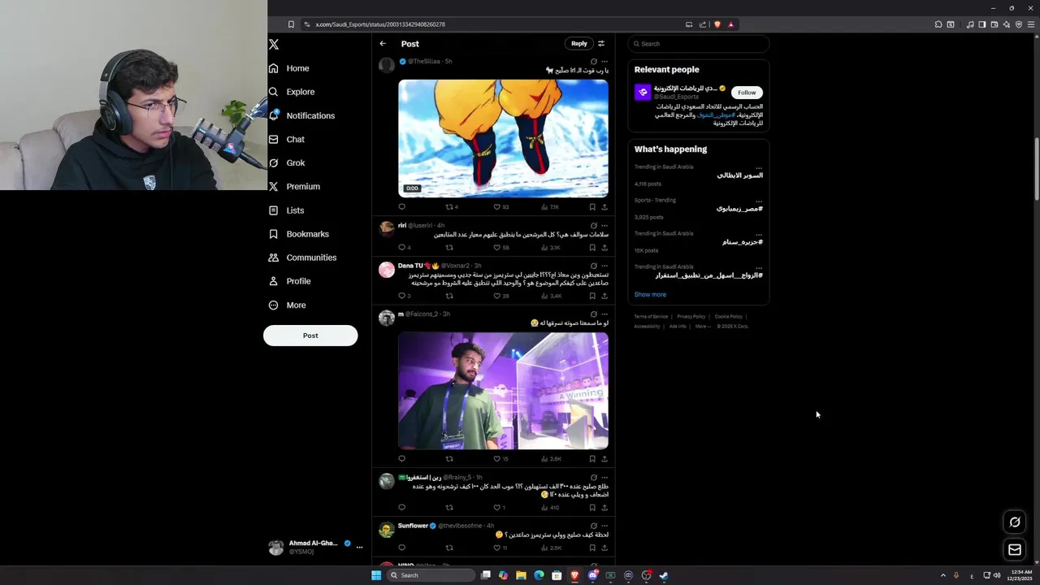Screen dimensions: 1040x585
Task: Click Grok icon on Sunflower reply
Action: coord(593,526)
